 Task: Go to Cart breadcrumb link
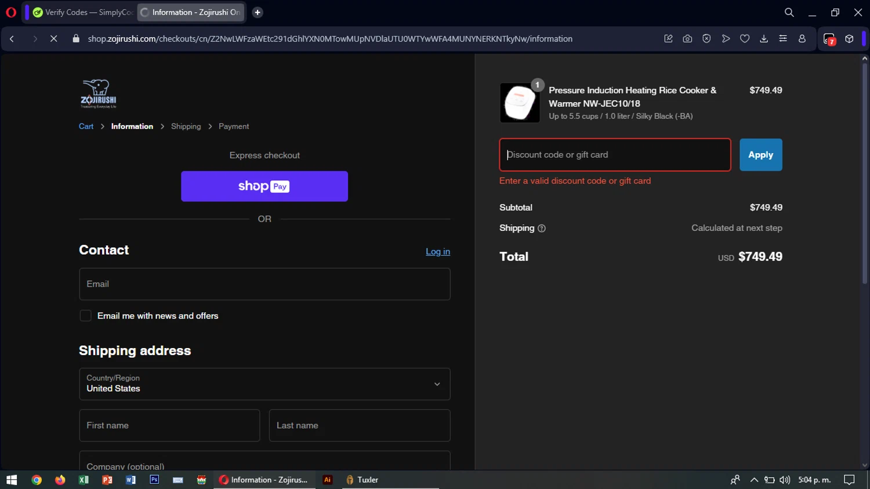click(x=86, y=126)
